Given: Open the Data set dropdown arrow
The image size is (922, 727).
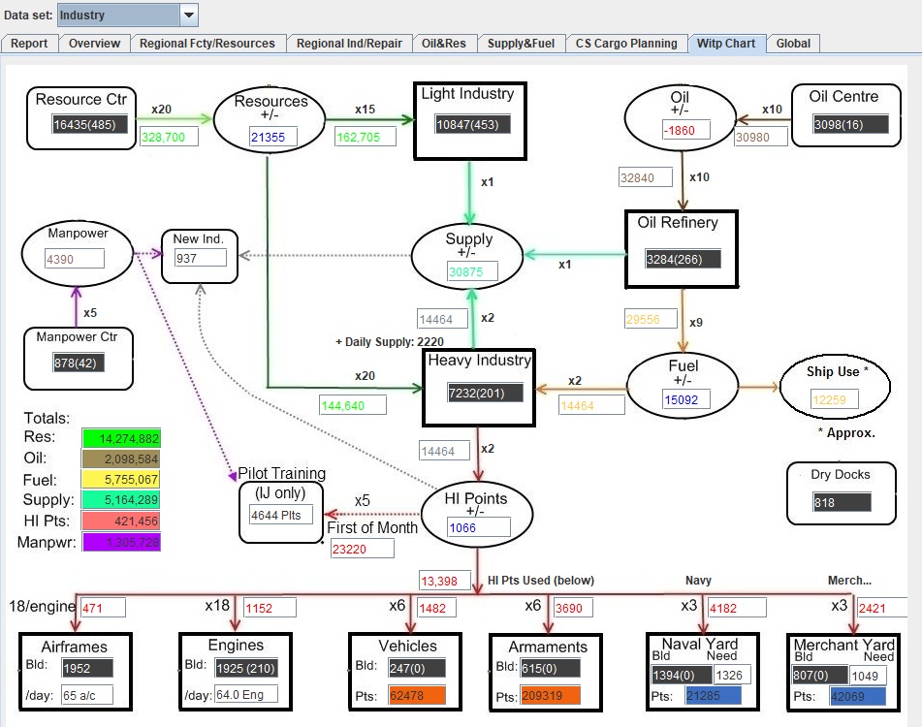Looking at the screenshot, I should tap(189, 16).
